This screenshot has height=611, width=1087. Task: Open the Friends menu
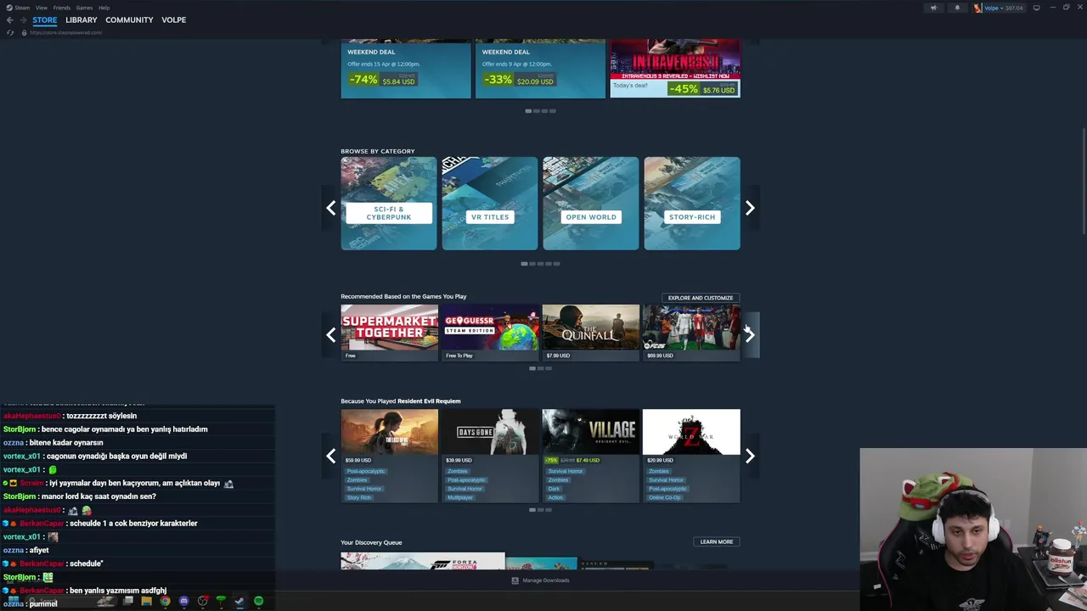(62, 8)
